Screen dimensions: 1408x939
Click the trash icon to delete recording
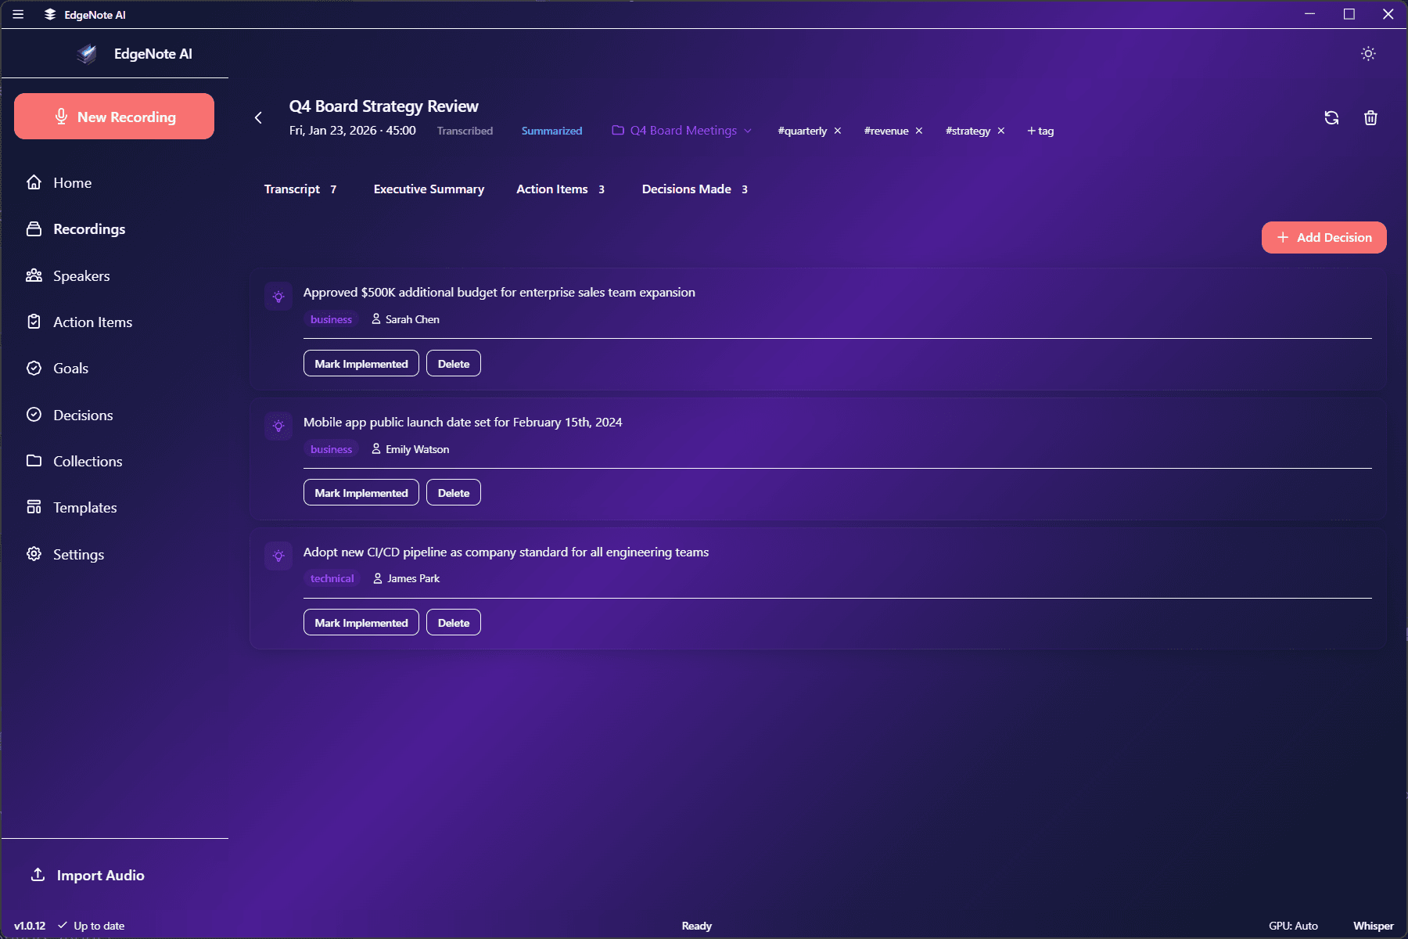[1370, 117]
